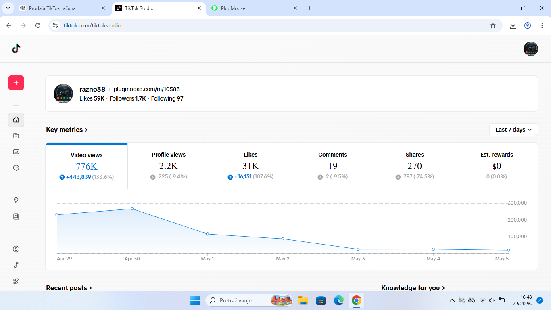Close the TikTok Studio tab

(x=199, y=8)
